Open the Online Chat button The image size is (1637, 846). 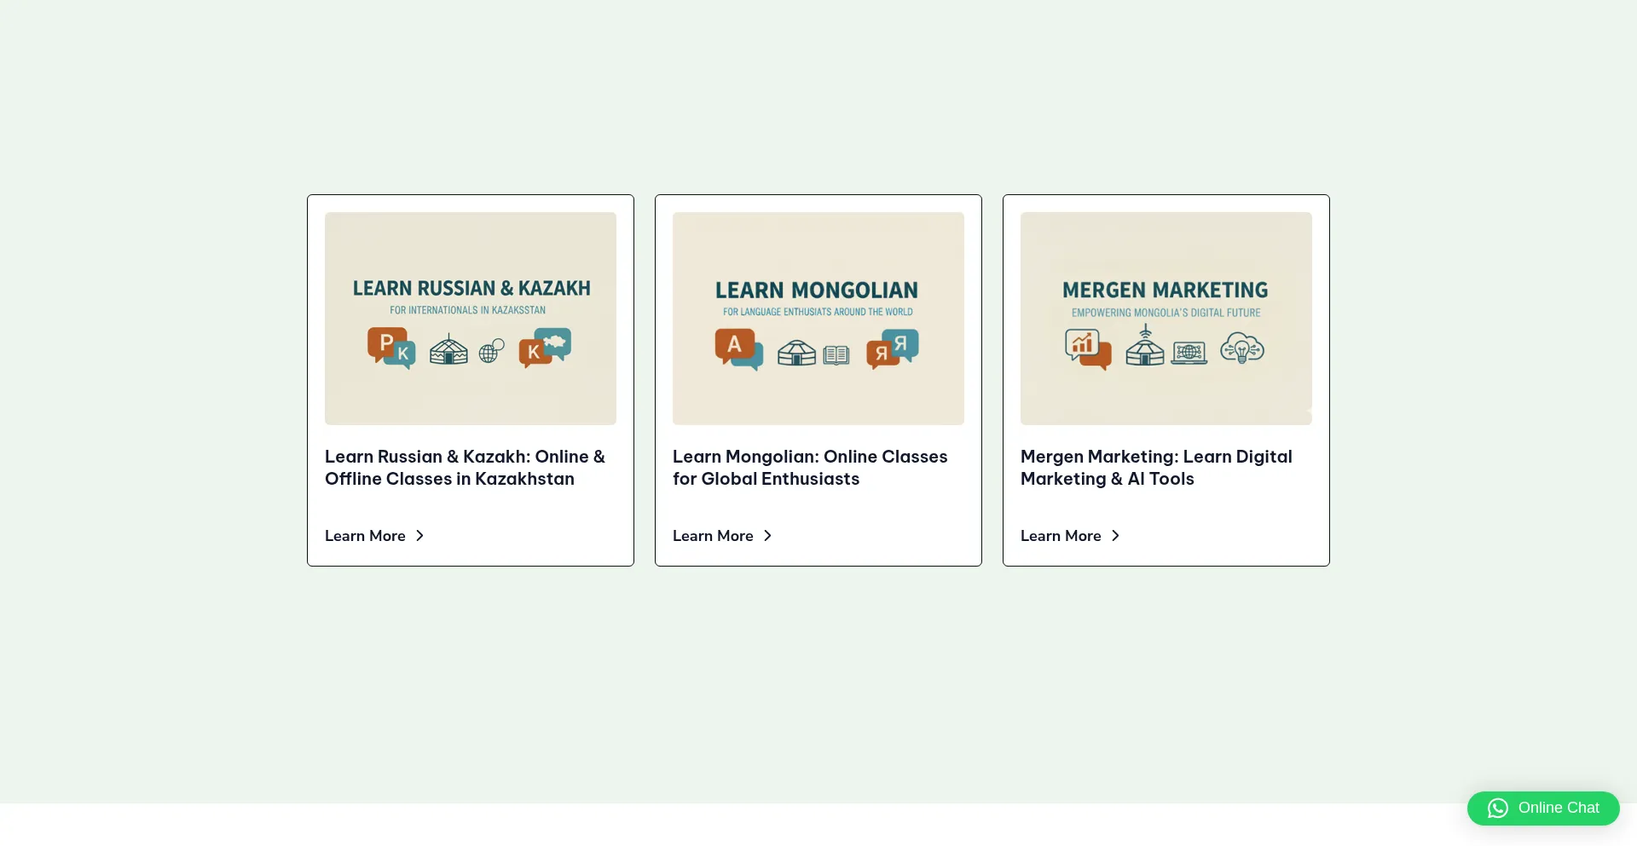(1543, 809)
